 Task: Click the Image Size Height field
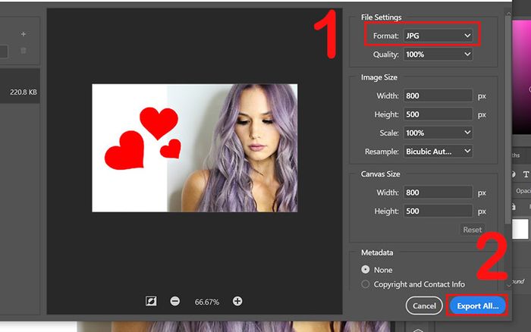coord(438,114)
